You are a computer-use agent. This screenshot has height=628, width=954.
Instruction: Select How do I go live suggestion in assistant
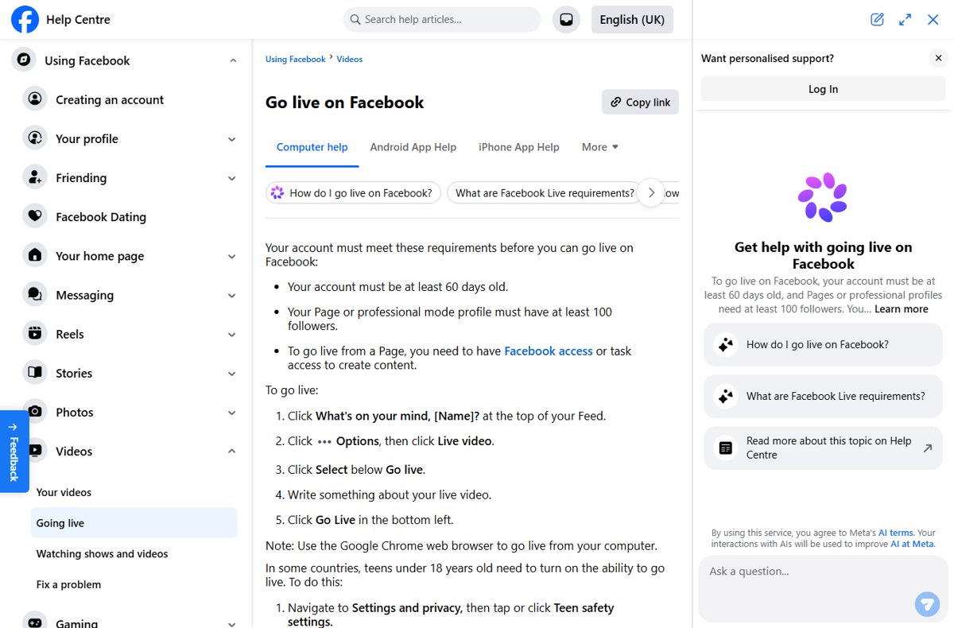click(x=823, y=344)
